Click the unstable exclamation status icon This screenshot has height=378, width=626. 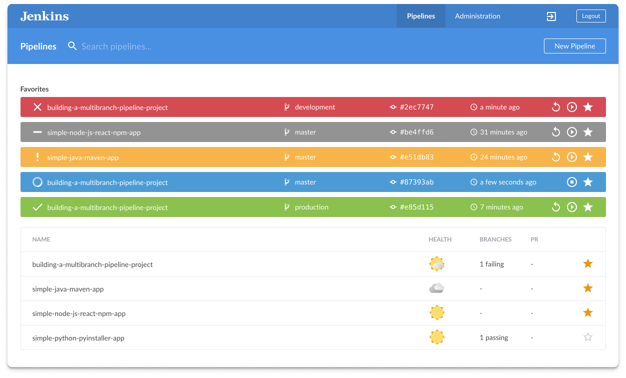tap(37, 157)
